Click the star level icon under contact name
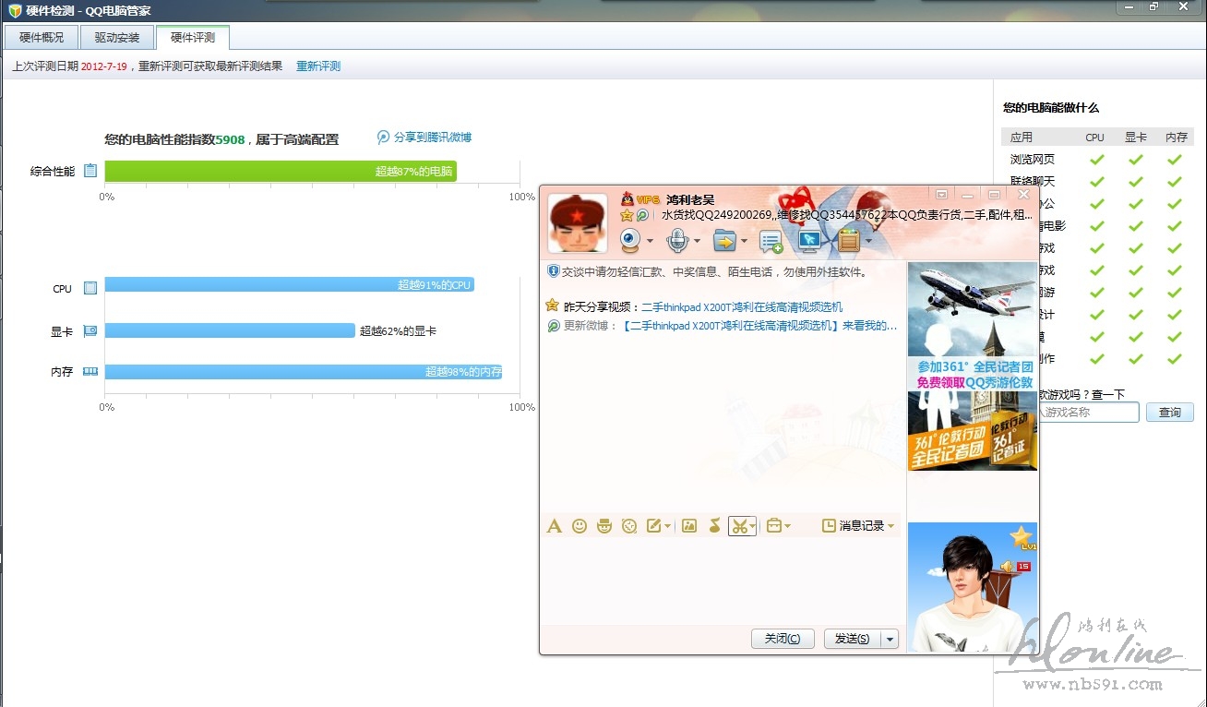The image size is (1207, 707). coord(627,215)
